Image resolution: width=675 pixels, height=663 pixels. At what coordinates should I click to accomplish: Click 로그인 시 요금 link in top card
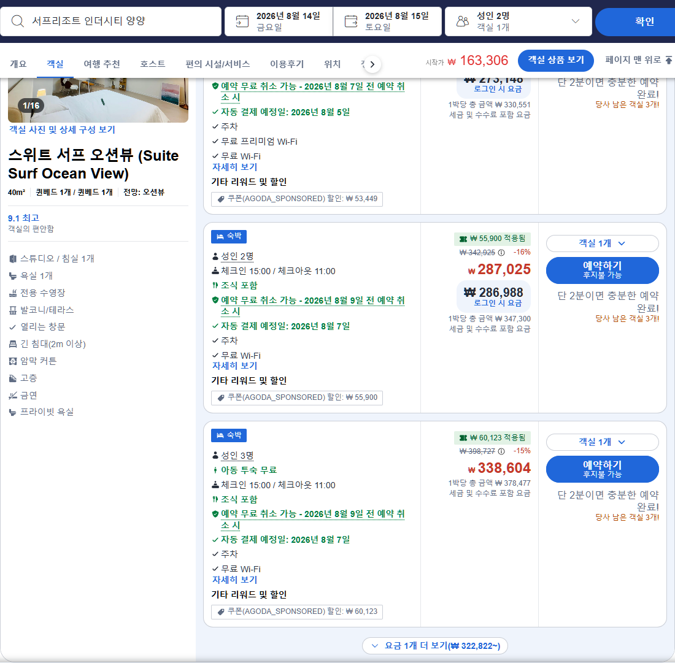click(498, 89)
